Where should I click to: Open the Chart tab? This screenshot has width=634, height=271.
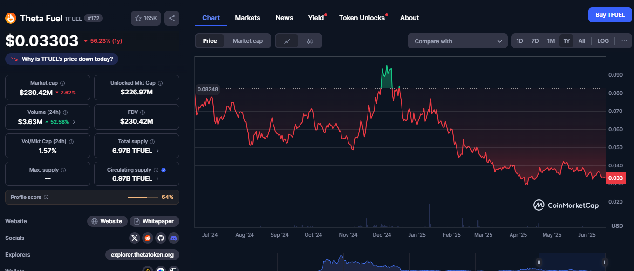(211, 18)
